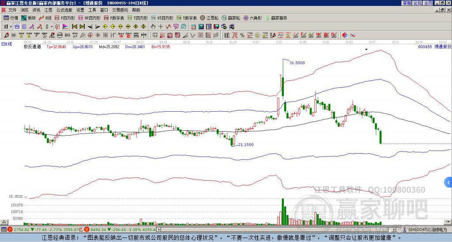The image size is (452, 242).
Task: Click the Bt=15.9195 value
Action: 161,46
